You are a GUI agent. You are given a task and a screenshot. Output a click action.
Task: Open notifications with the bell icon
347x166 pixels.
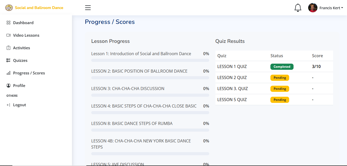click(x=298, y=8)
